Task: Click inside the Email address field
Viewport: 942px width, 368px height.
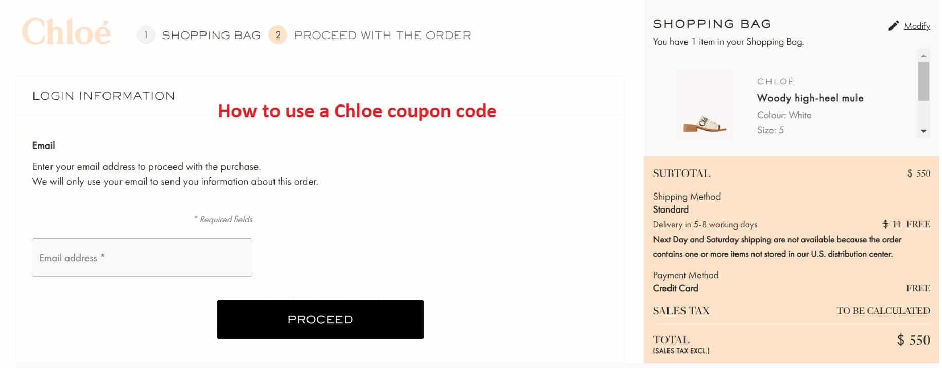Action: click(x=142, y=257)
